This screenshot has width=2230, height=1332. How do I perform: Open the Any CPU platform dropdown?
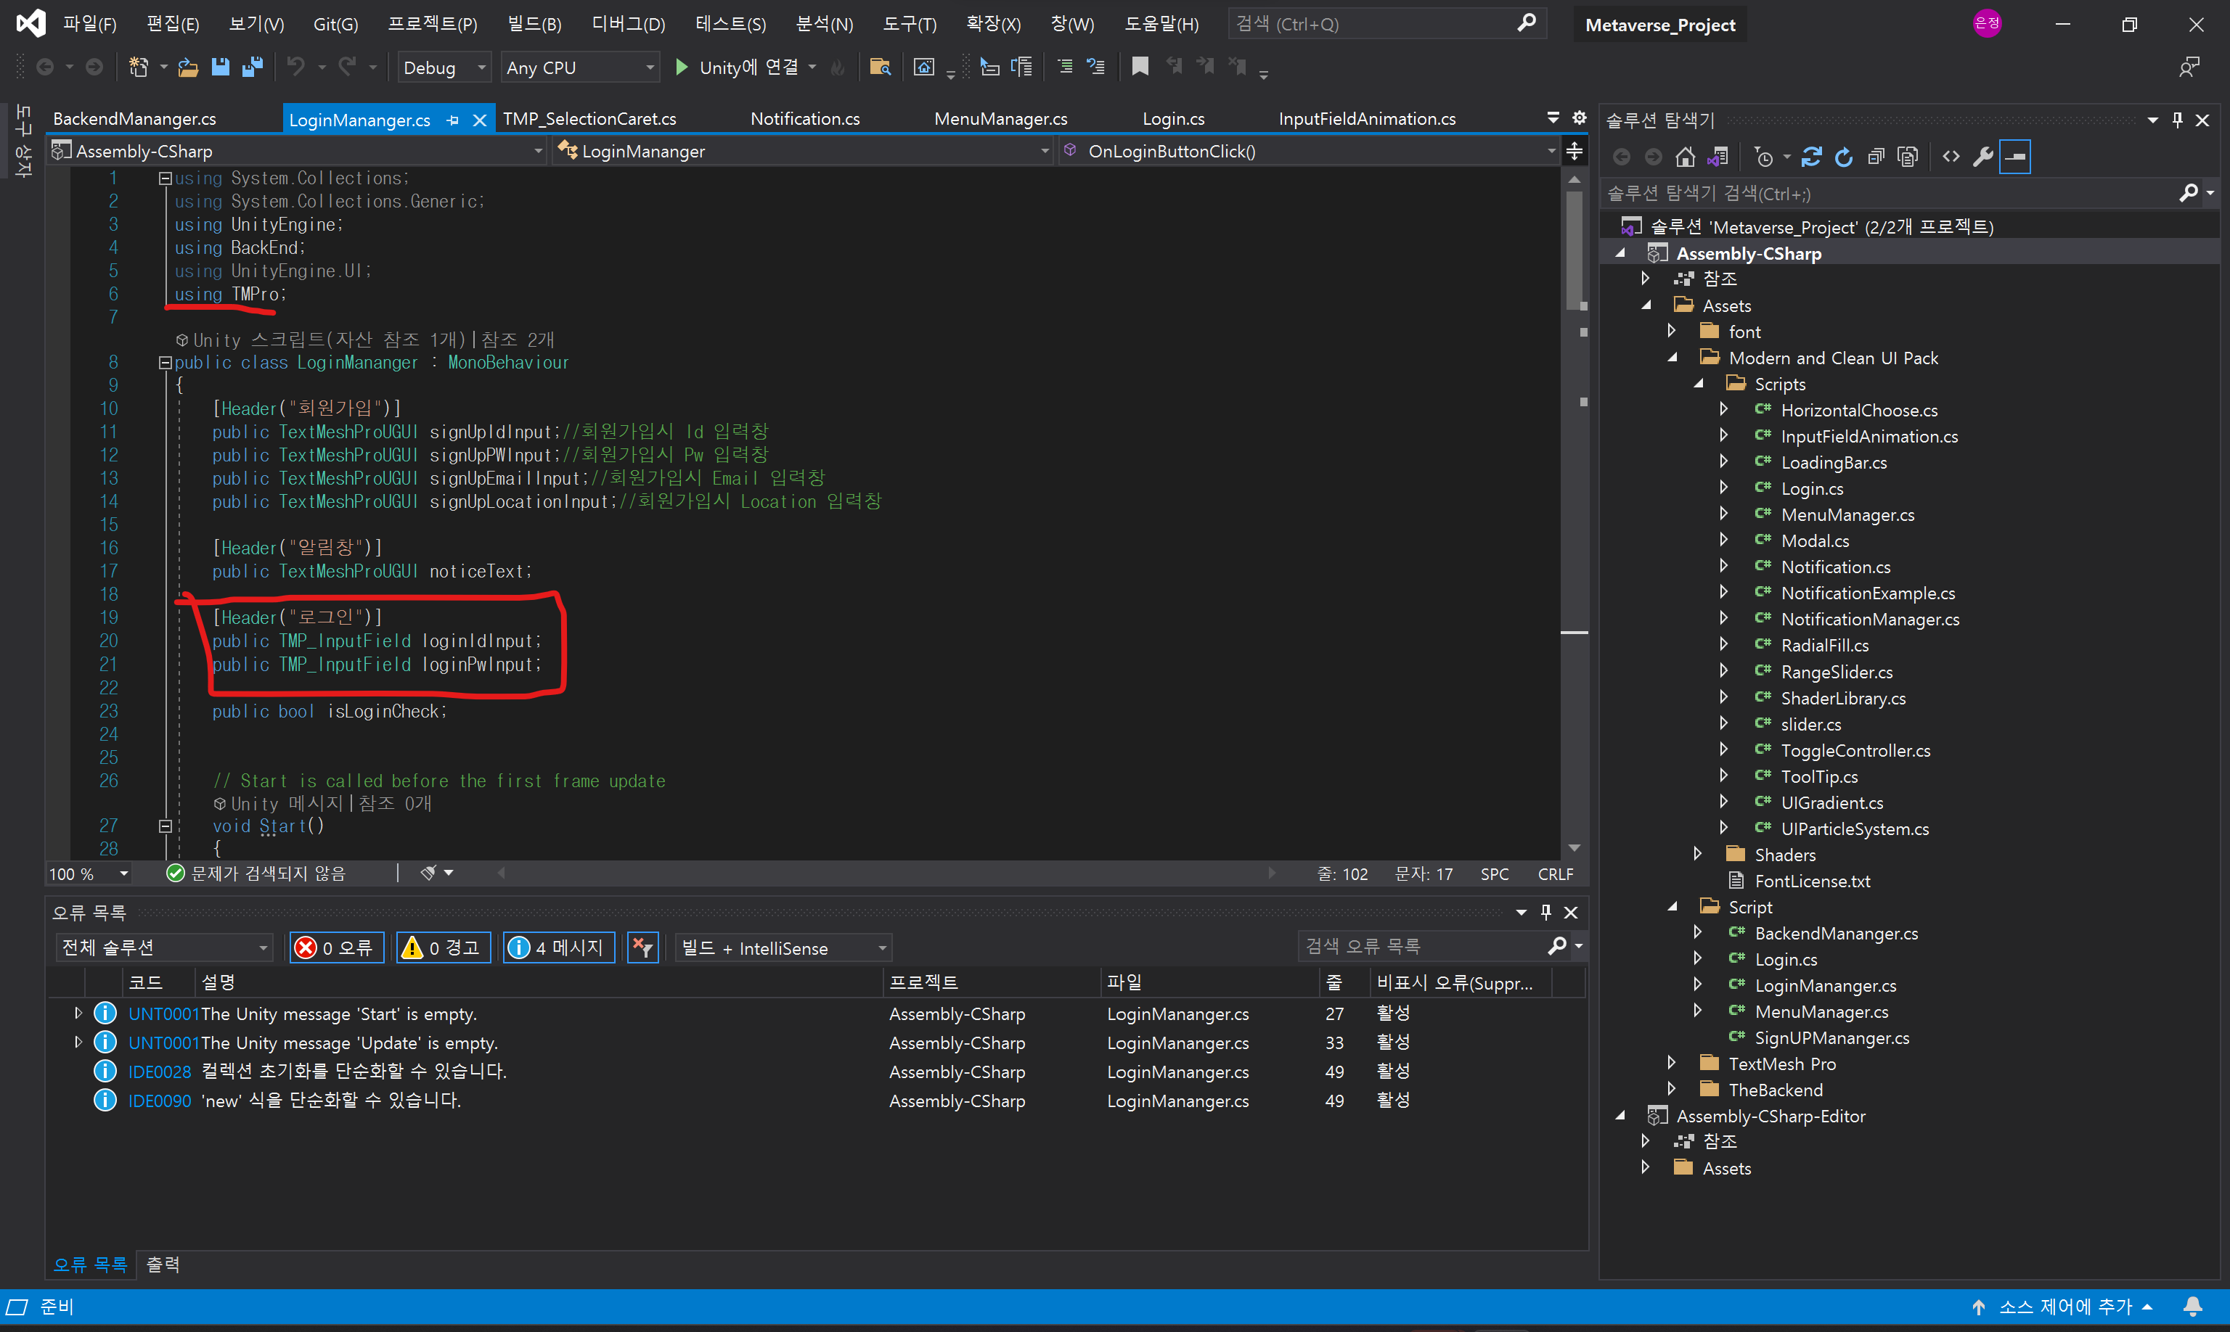(580, 67)
